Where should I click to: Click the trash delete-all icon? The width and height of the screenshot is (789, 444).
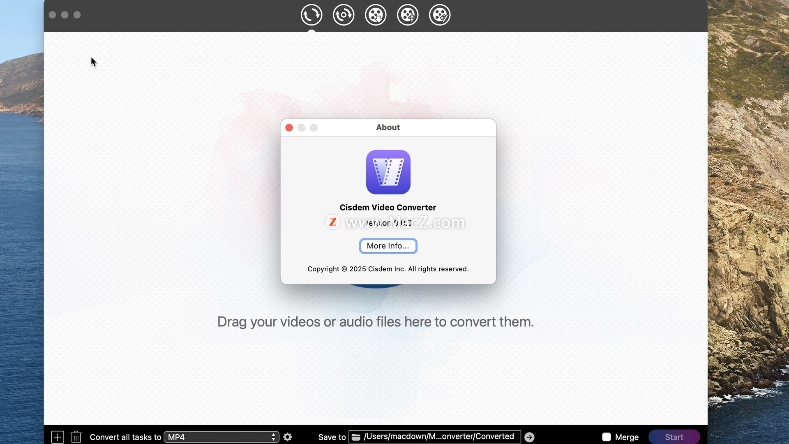pyautogui.click(x=76, y=437)
